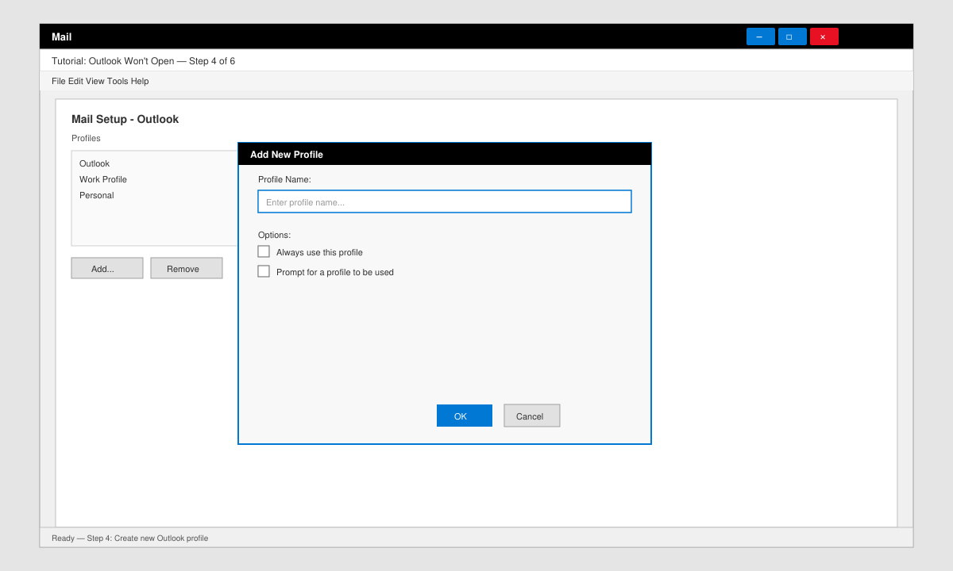Open the View menu
This screenshot has width=953, height=571.
95,81
